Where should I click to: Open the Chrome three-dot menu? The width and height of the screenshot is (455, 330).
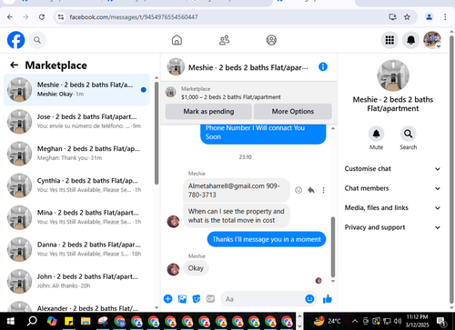(x=445, y=17)
